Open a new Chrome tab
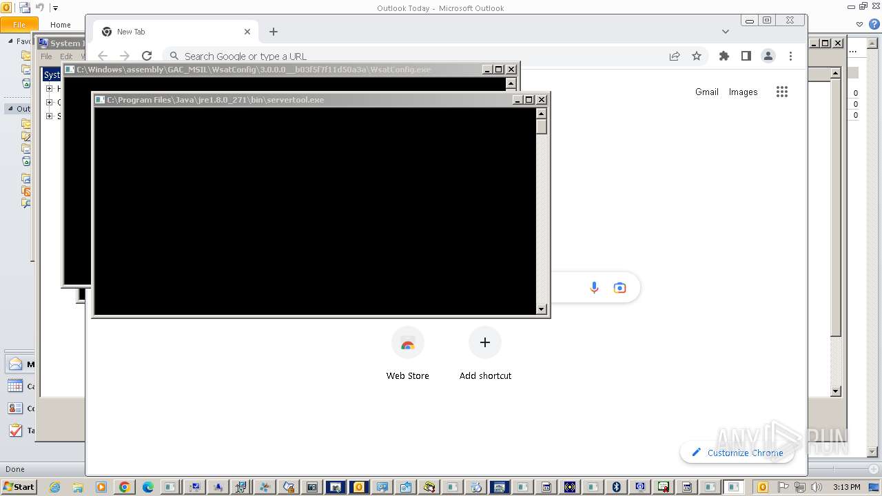This screenshot has width=882, height=496. pos(274,32)
